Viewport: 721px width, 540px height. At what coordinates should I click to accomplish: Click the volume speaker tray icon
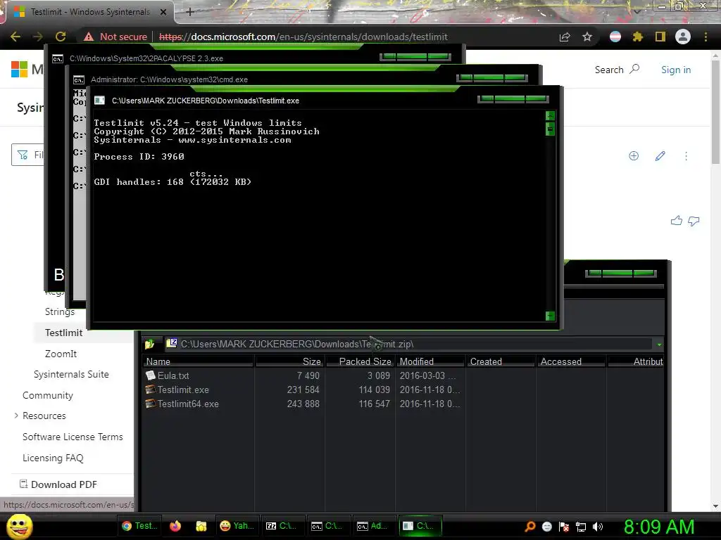pos(598,527)
